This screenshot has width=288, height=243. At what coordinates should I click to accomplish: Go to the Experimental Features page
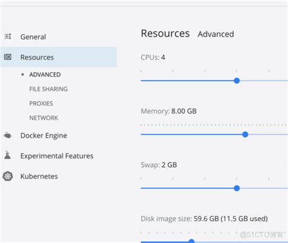[57, 156]
